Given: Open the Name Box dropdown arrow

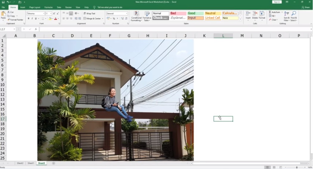Looking at the screenshot, I should coord(14,29).
